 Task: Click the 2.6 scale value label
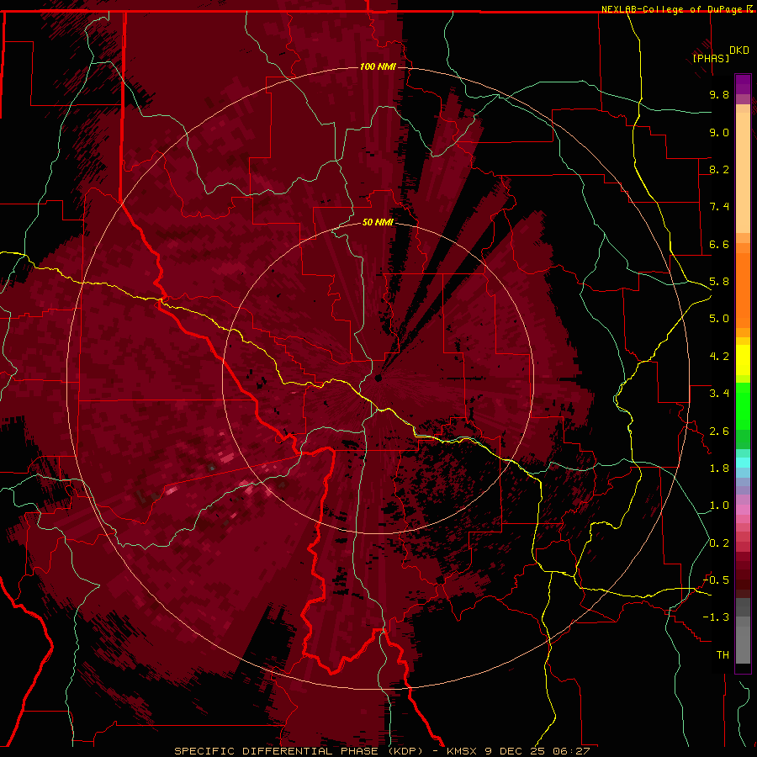tap(719, 431)
